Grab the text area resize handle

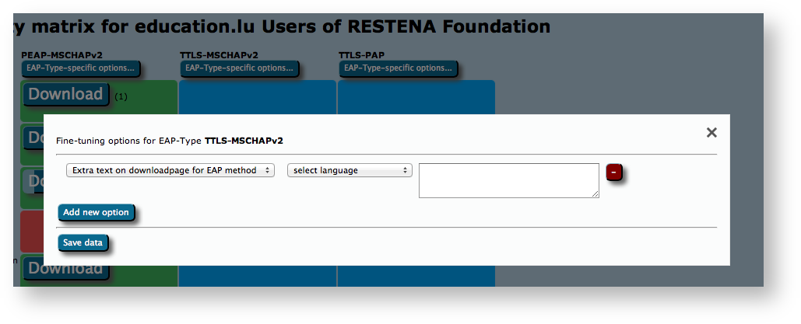coord(595,194)
